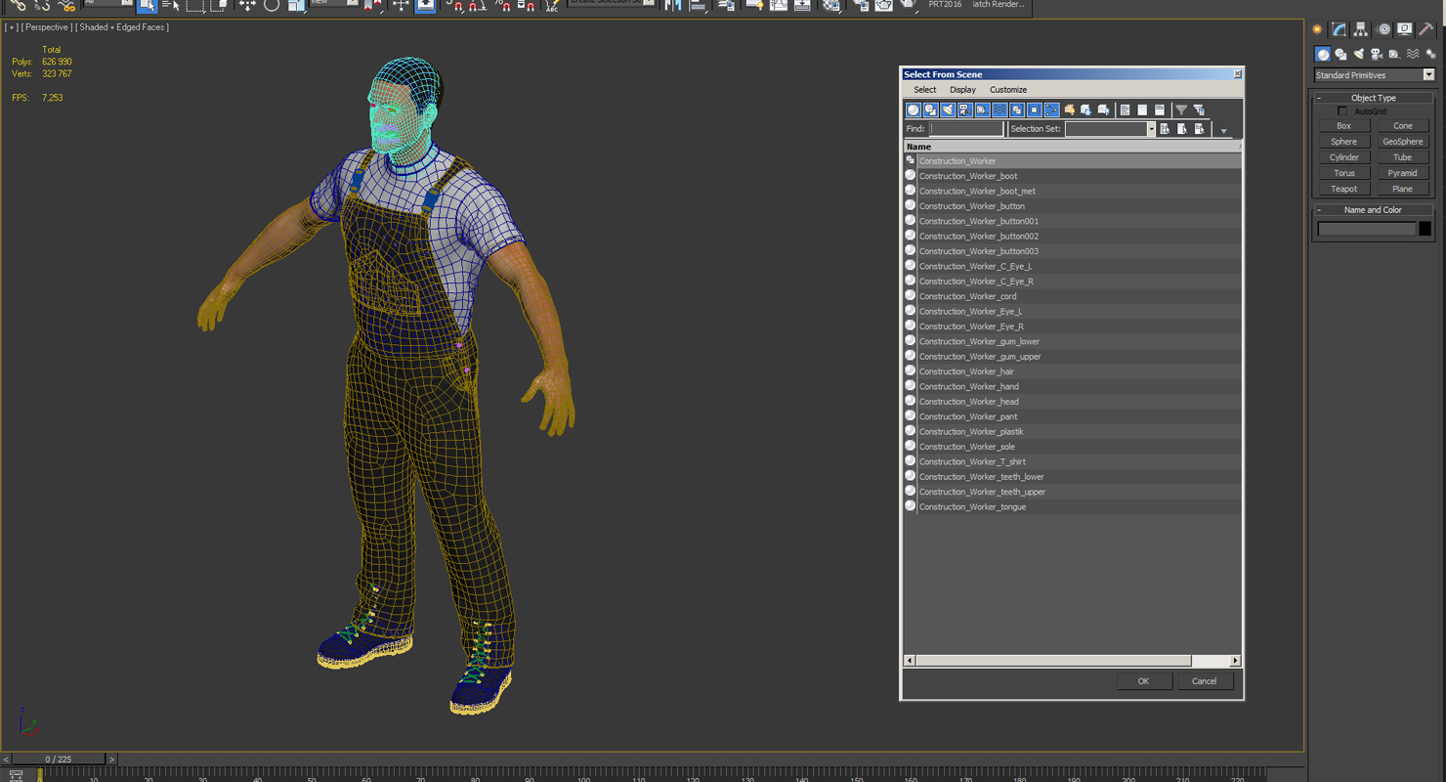Open the Customize menu in dialog

[1008, 90]
